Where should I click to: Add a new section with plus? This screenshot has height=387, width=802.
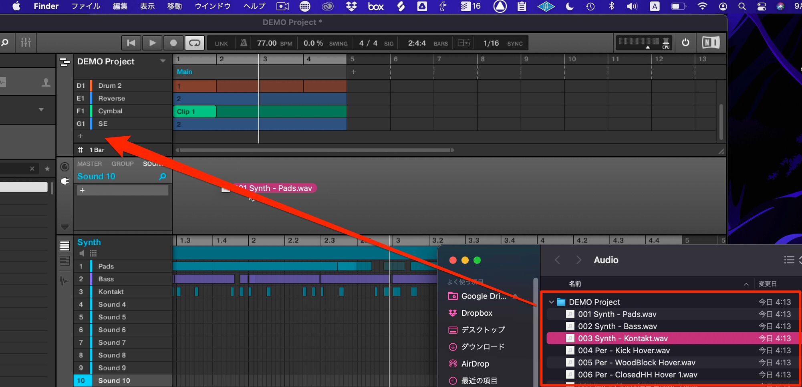(x=353, y=72)
